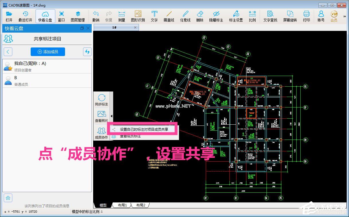This screenshot has height=217, width=349.
Task: Click the 添加成员 button
Action: pyautogui.click(x=48, y=52)
